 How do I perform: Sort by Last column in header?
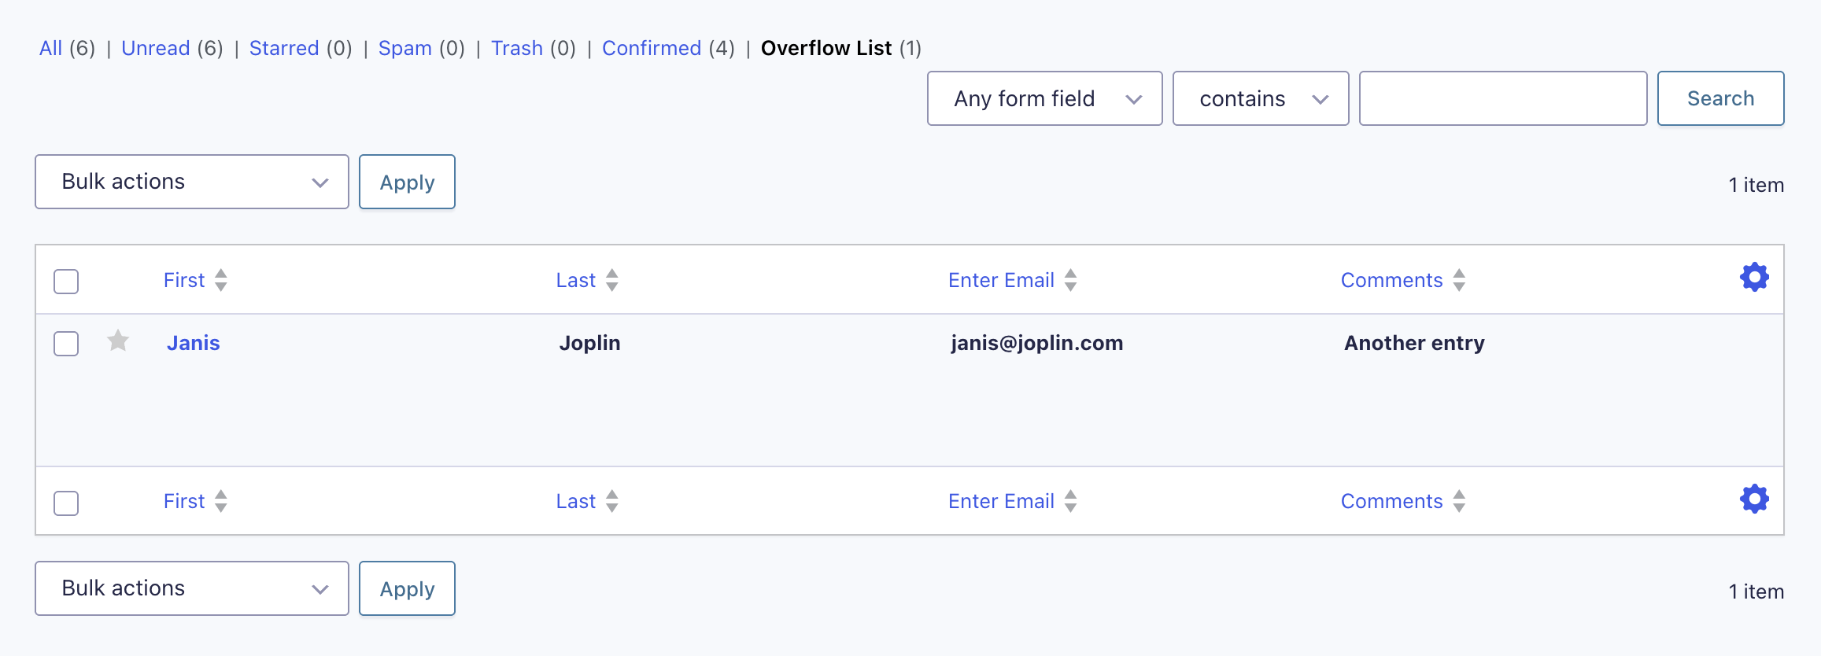click(587, 280)
